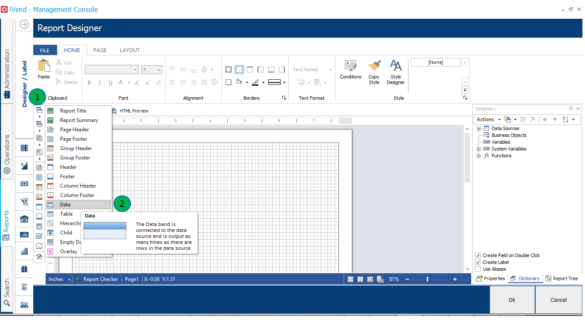Open the font name combo box

(x=112, y=69)
